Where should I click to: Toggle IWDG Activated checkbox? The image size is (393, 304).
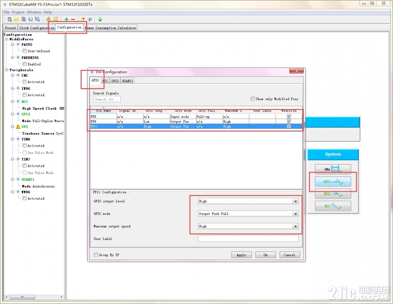[25, 95]
